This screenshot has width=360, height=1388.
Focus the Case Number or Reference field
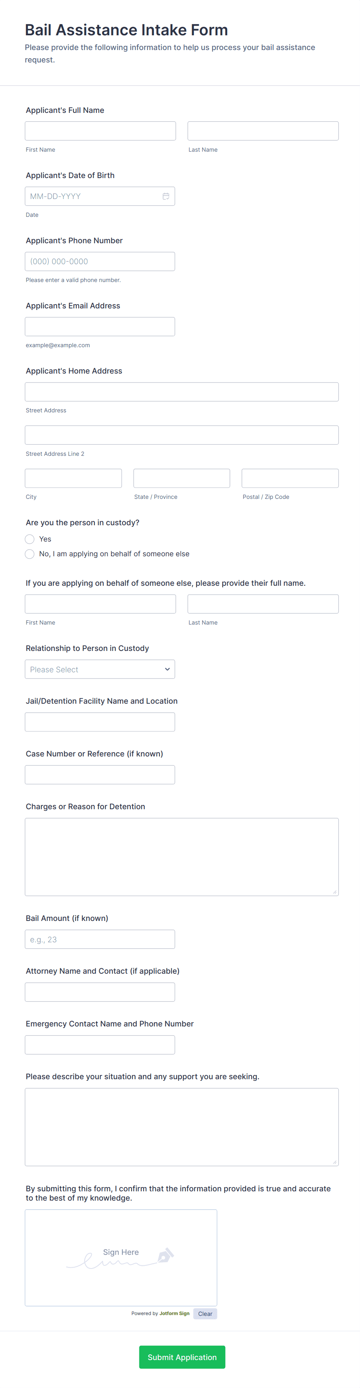pos(100,775)
